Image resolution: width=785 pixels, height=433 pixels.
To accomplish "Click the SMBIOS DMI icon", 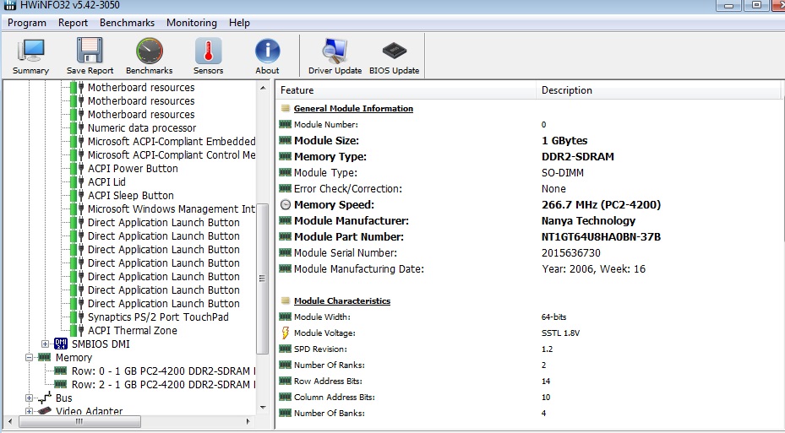I will click(61, 344).
